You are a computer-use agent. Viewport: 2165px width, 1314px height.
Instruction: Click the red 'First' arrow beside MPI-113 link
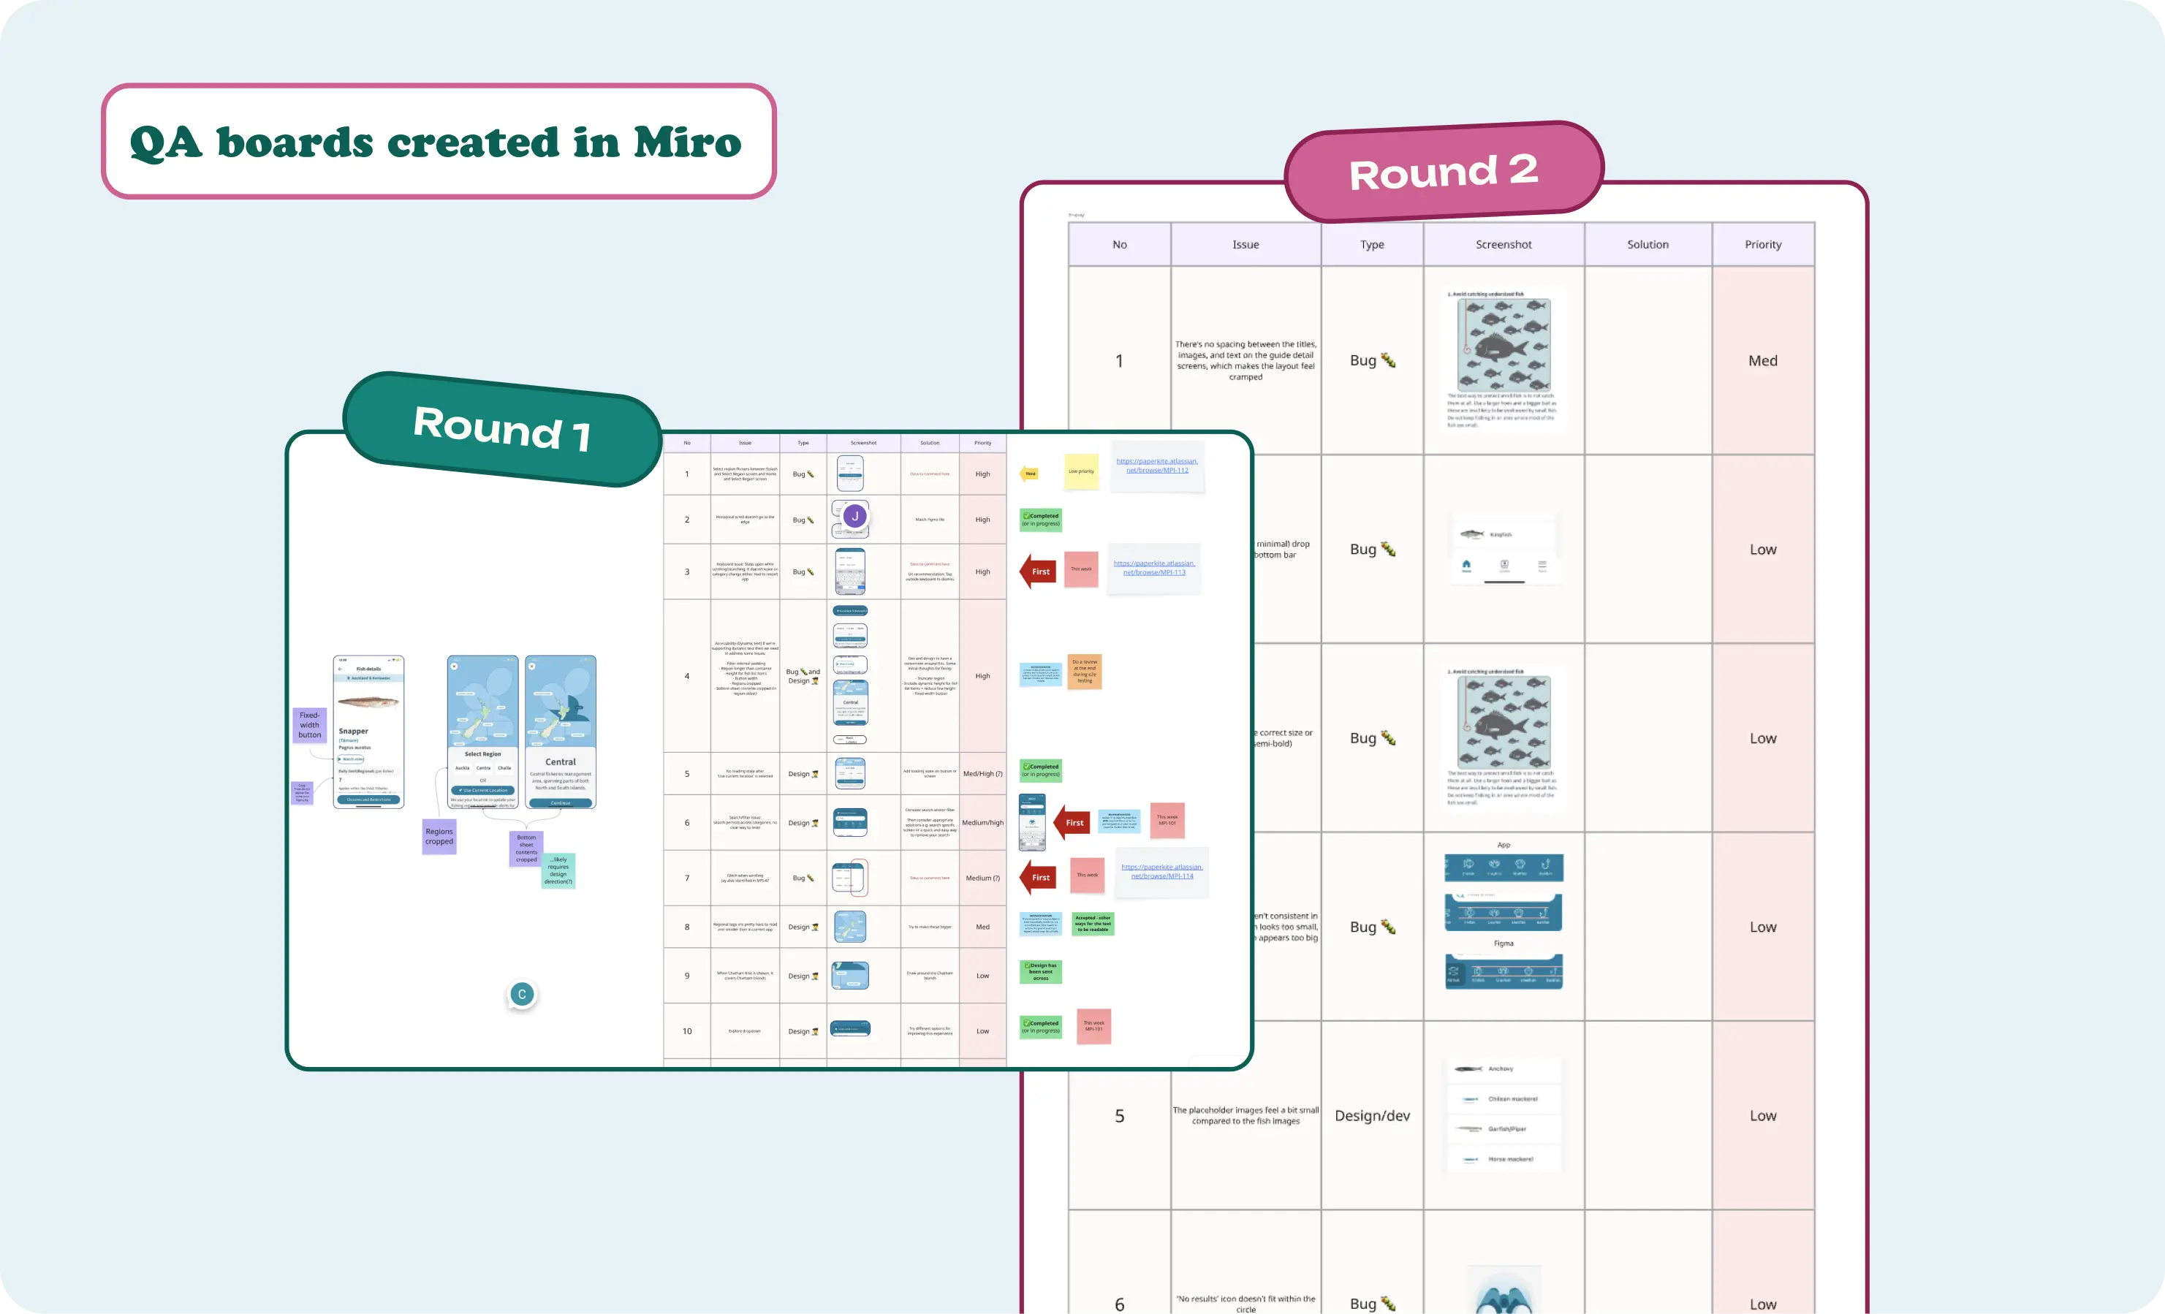[1039, 571]
